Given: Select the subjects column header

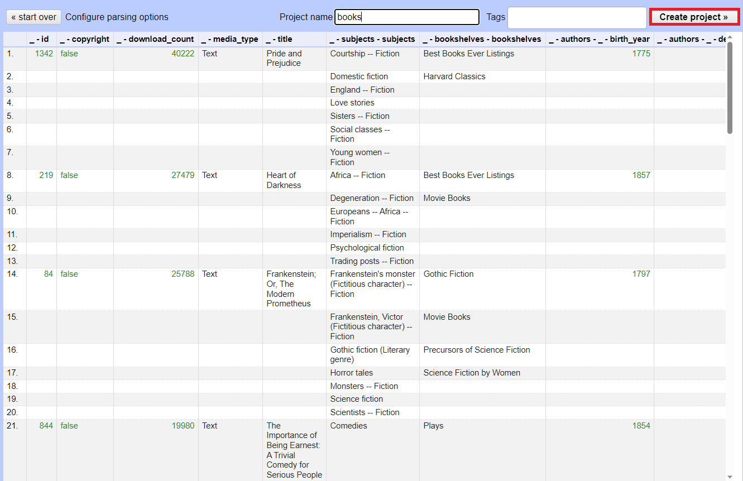Looking at the screenshot, I should 372,39.
